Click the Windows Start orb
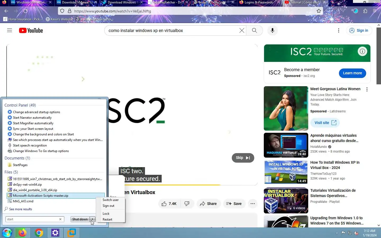Screen dimensions: 381x238 (7, 233)
